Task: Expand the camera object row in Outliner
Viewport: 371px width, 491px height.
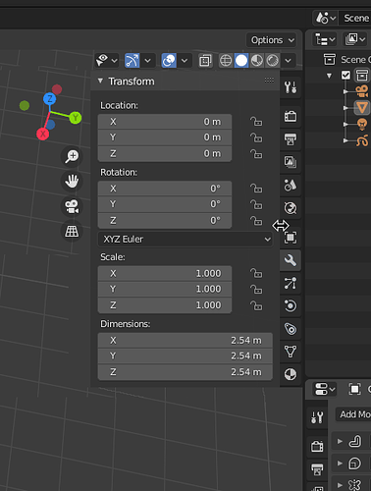Action: click(x=345, y=91)
